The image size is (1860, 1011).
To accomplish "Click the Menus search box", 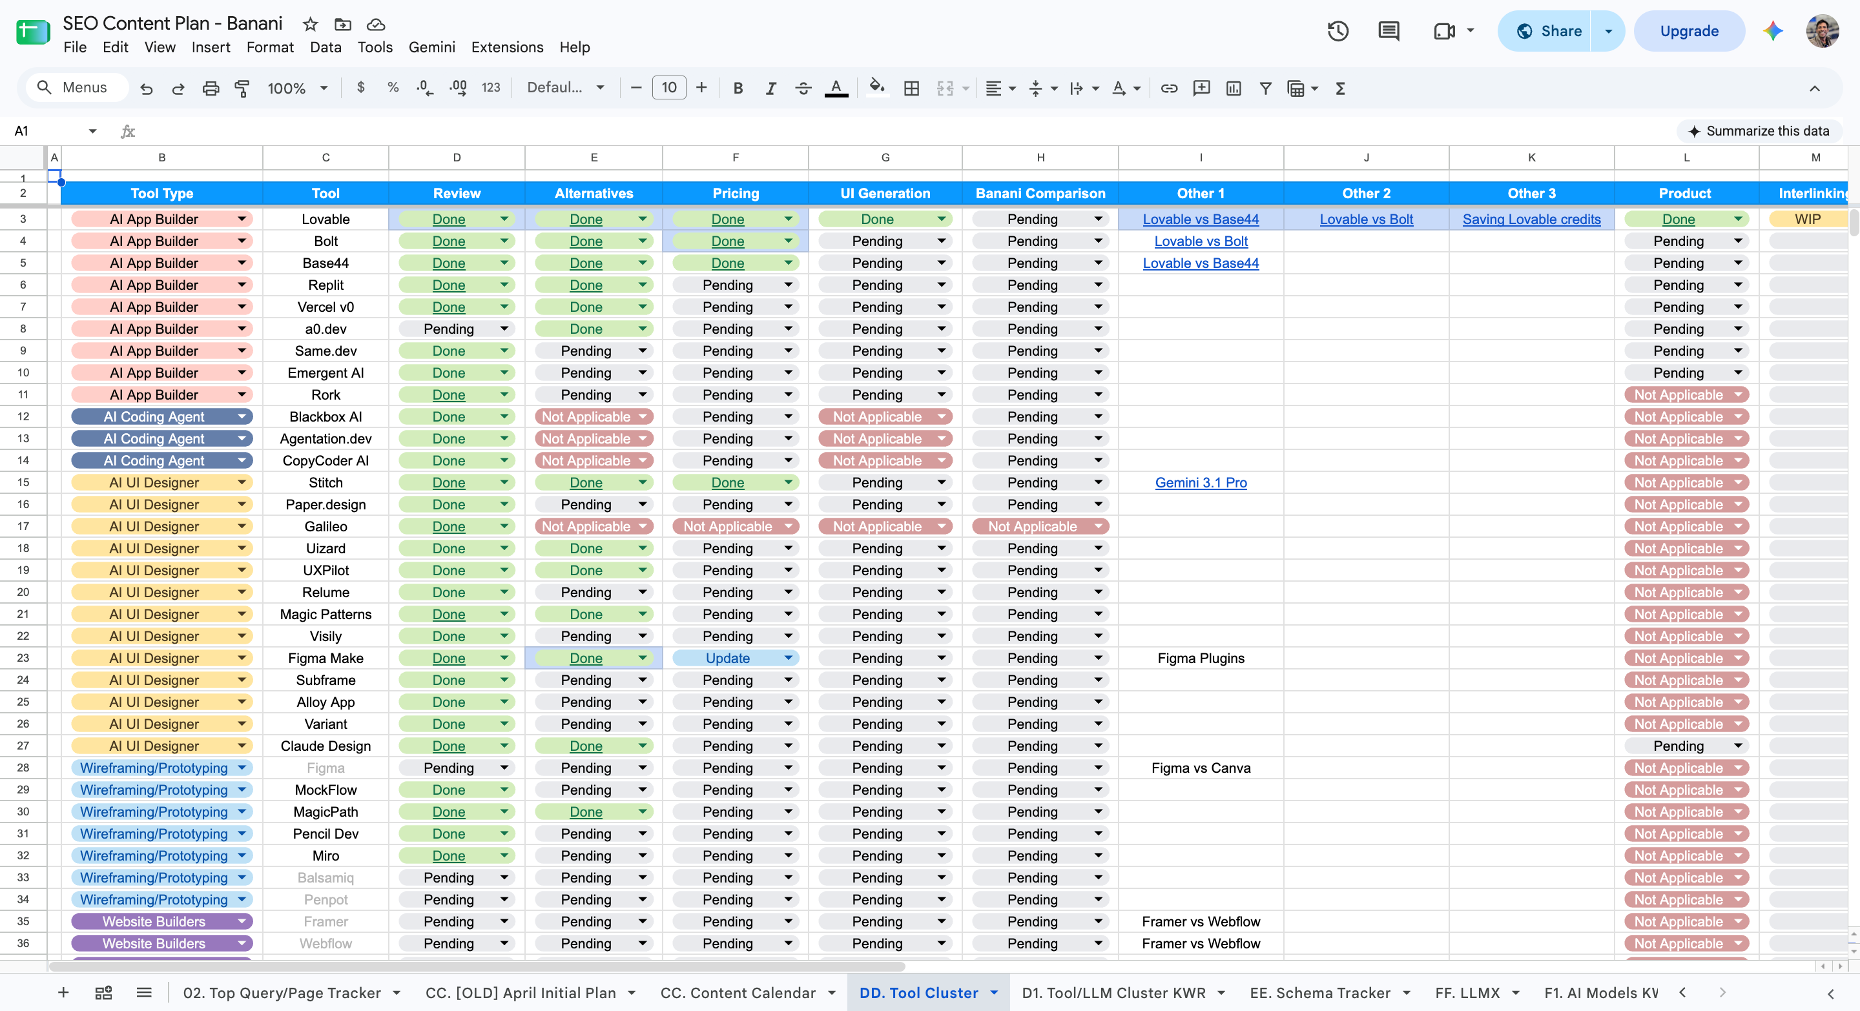I will click(x=78, y=87).
